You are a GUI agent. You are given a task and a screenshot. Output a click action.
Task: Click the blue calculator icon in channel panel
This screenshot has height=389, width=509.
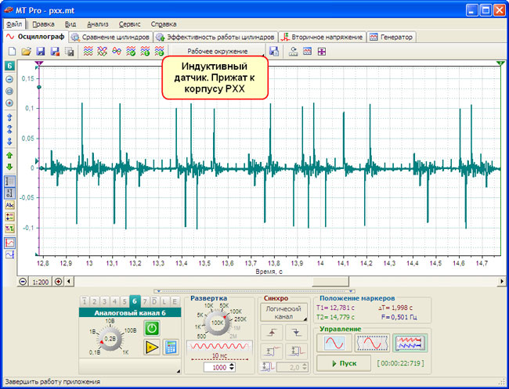tap(171, 348)
